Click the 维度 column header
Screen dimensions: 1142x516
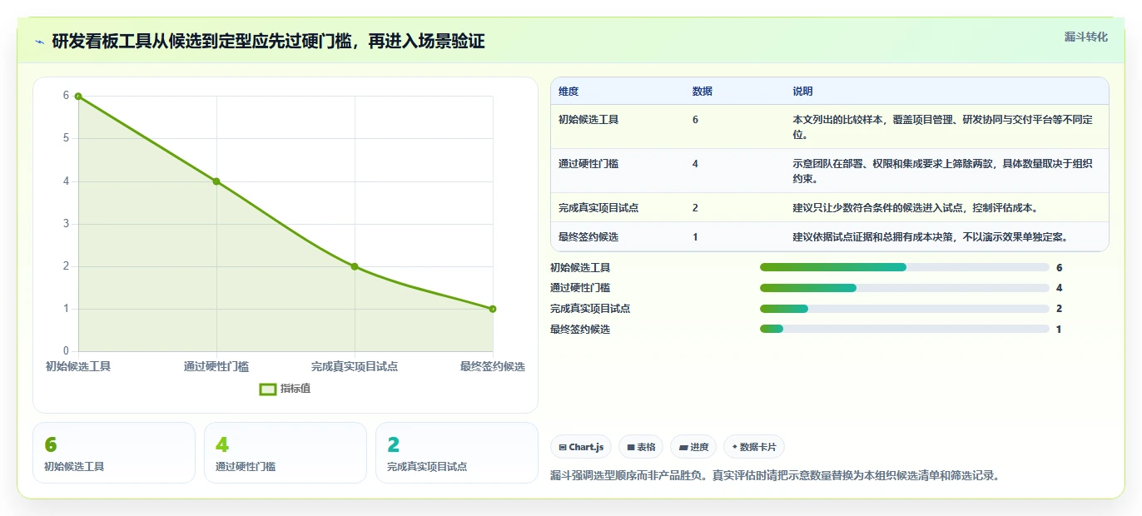tap(569, 92)
